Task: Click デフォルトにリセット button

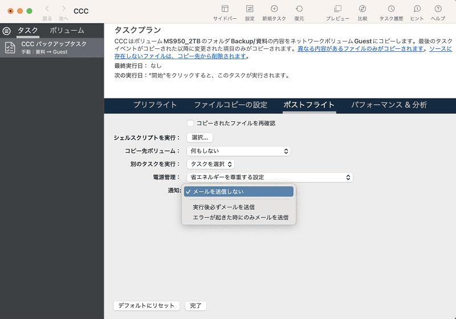Action: tap(146, 306)
